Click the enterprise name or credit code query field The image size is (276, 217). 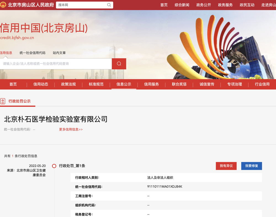coord(55,64)
